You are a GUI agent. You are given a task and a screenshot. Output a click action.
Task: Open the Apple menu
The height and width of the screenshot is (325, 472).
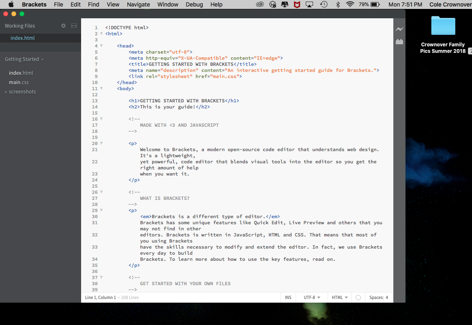click(11, 4)
